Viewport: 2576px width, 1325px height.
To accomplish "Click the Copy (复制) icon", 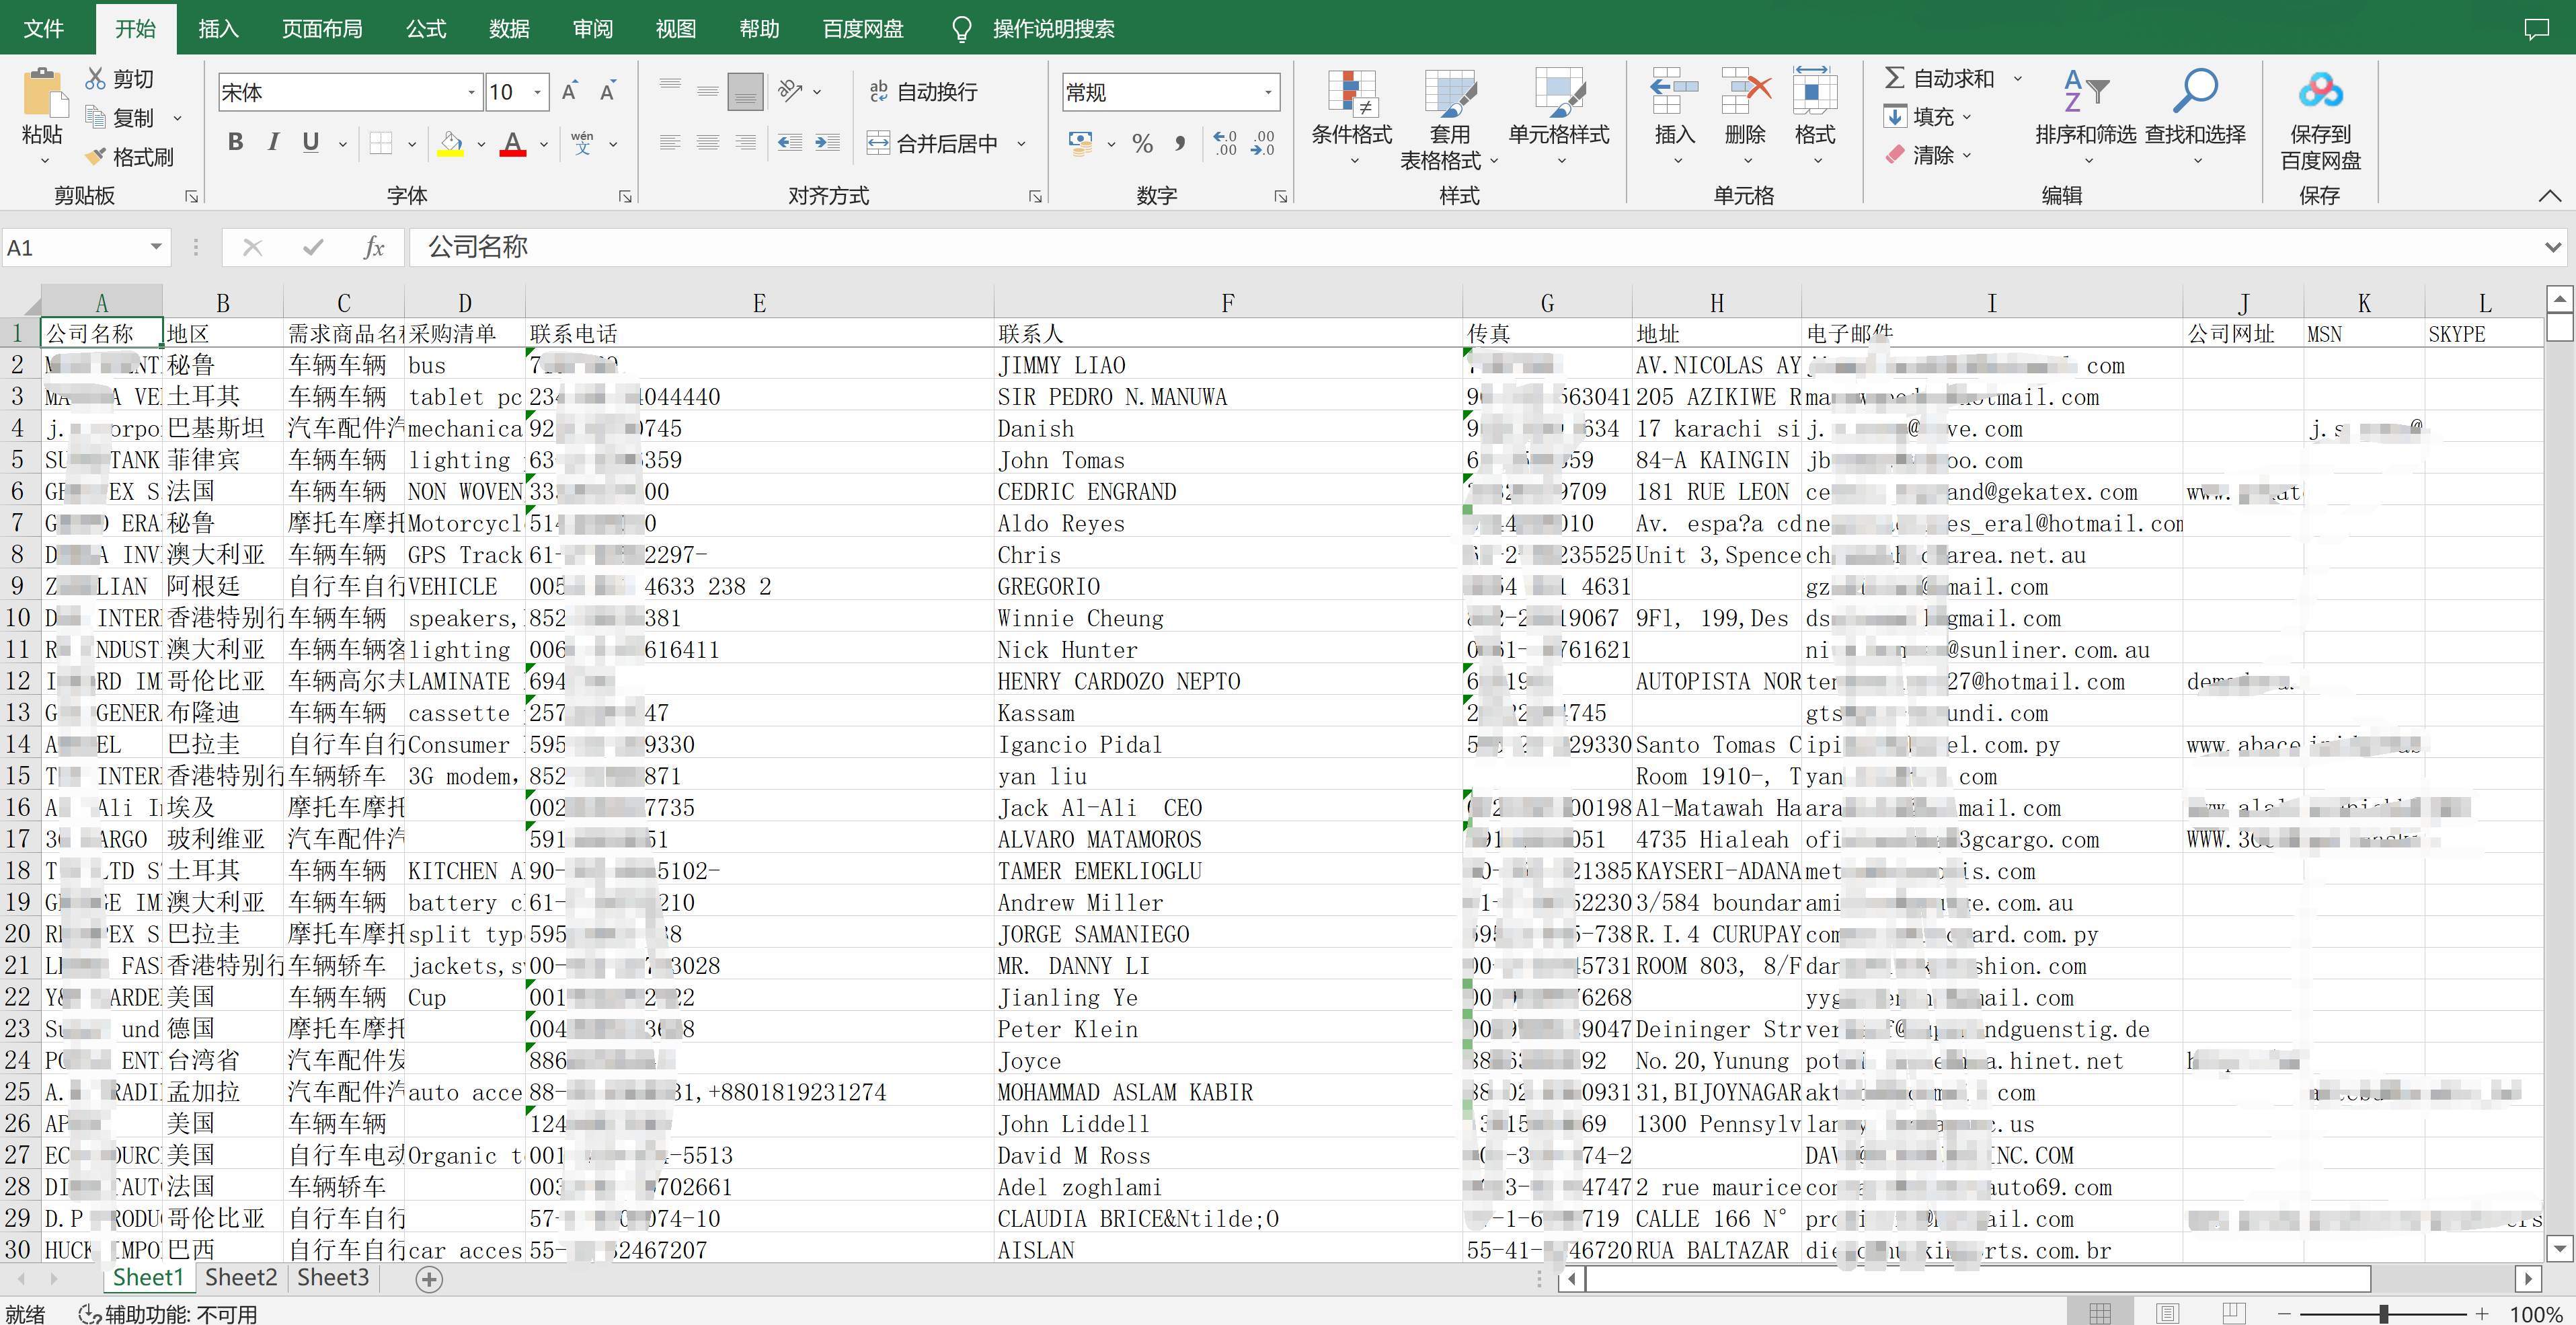I will pyautogui.click(x=96, y=117).
